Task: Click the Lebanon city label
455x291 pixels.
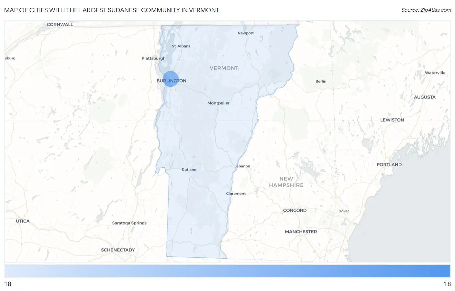Action: (x=242, y=166)
